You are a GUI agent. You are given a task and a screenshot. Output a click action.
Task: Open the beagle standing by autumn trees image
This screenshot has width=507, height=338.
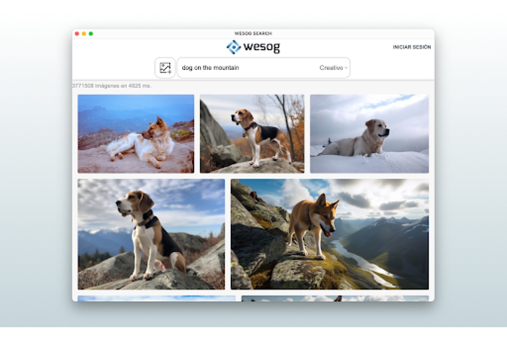[252, 134]
